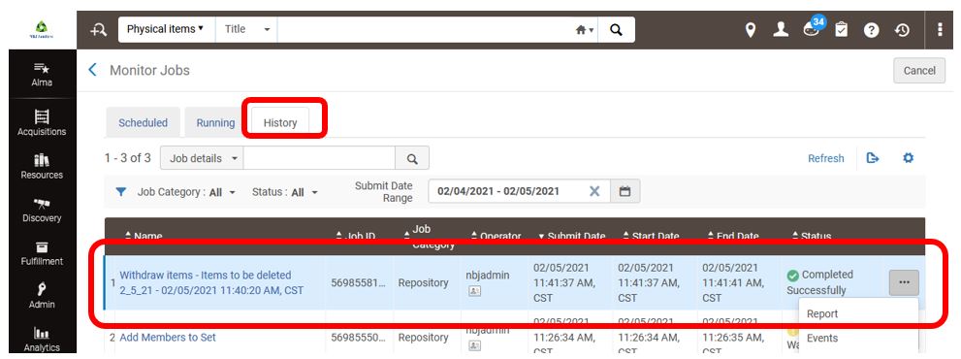Viewport: 961px width, 359px height.
Task: Select Job ID 56985581 cell
Action: (359, 283)
